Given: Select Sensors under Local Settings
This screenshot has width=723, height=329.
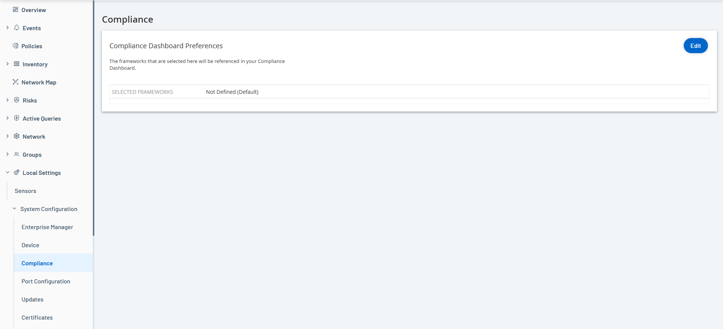Looking at the screenshot, I should coord(25,191).
